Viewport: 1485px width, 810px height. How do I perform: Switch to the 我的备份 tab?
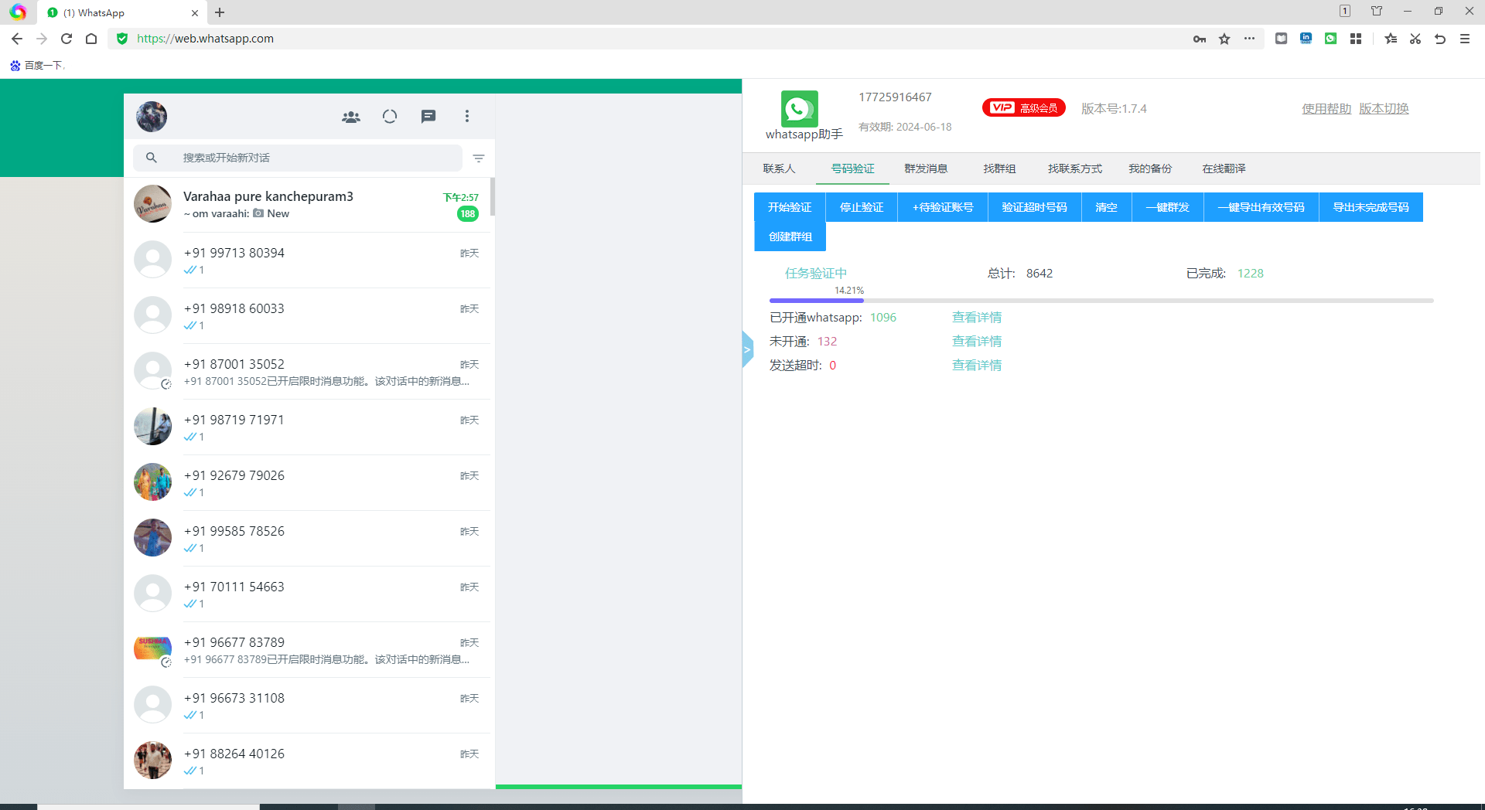tap(1150, 168)
